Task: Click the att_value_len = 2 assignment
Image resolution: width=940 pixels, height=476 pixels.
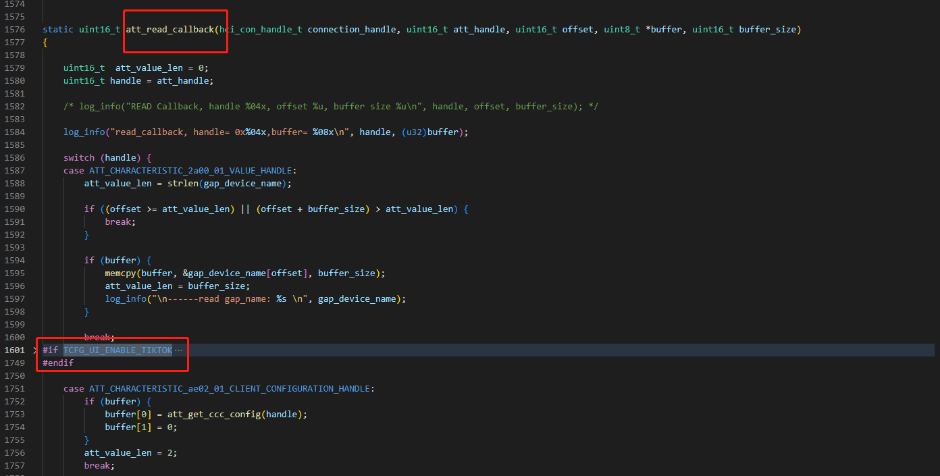Action: tap(130, 452)
